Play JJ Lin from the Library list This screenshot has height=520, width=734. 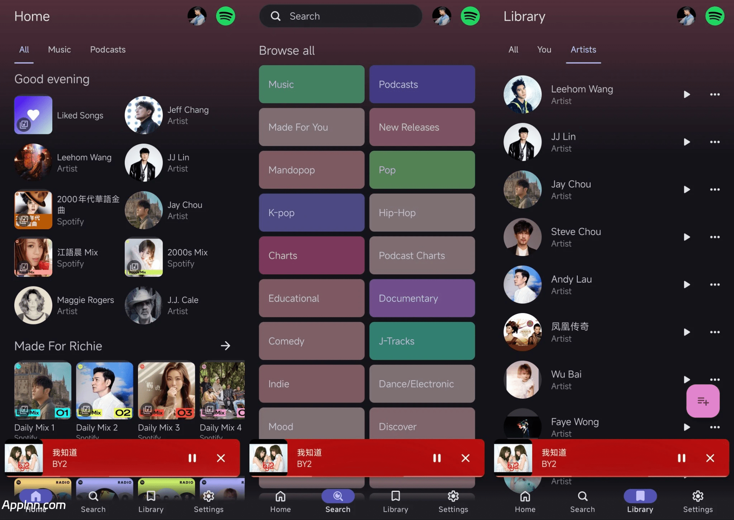(x=687, y=142)
